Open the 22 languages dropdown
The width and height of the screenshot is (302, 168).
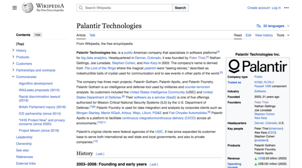274,26
